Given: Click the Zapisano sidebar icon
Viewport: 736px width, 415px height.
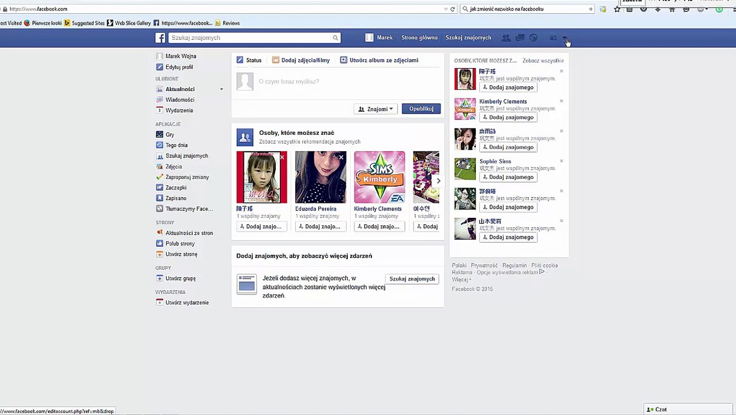Looking at the screenshot, I should tap(160, 198).
